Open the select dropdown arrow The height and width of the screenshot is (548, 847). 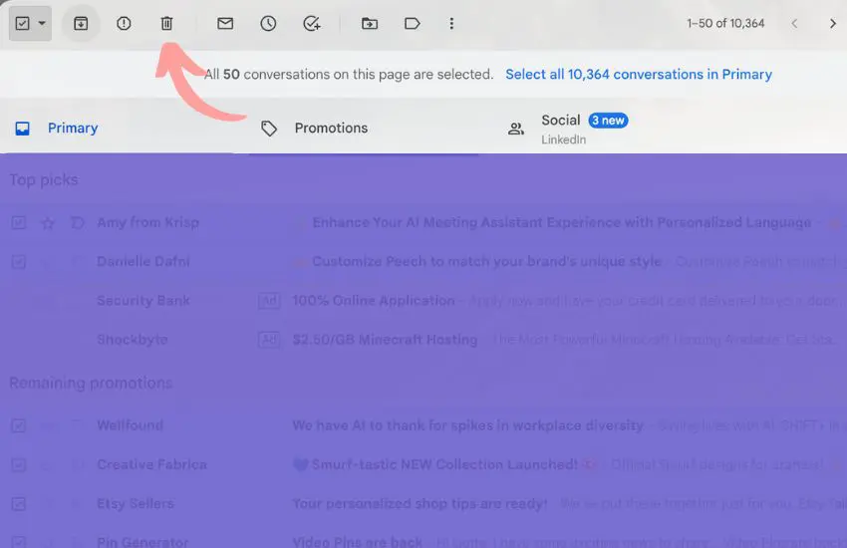pos(42,23)
